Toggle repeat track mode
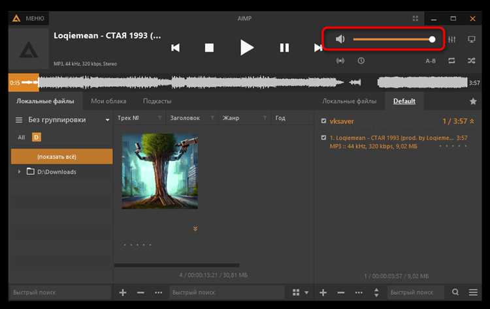The width and height of the screenshot is (490, 309). (451, 61)
